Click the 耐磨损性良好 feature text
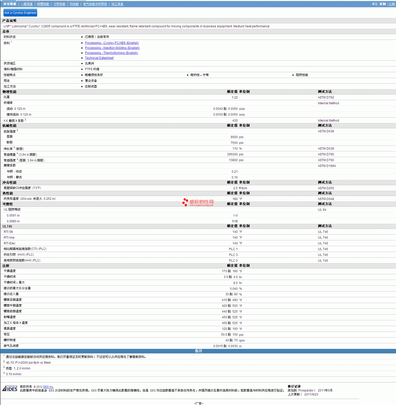 [94, 75]
